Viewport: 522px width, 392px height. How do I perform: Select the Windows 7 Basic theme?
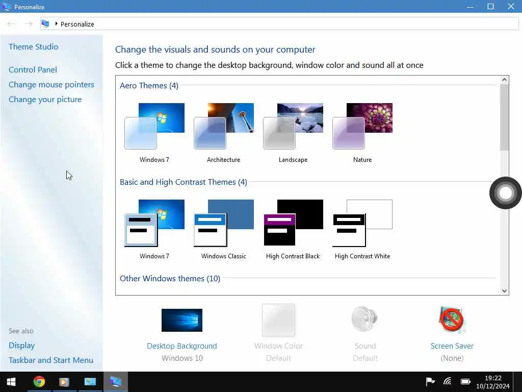click(154, 229)
